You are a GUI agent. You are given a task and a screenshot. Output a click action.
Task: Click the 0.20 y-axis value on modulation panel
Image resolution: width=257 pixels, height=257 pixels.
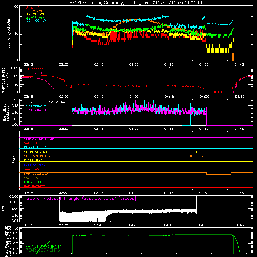coord(15,100)
